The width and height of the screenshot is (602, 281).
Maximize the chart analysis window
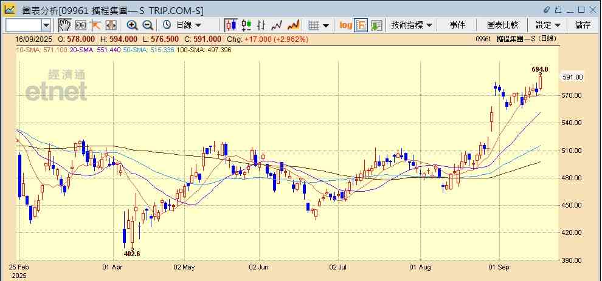click(x=581, y=10)
